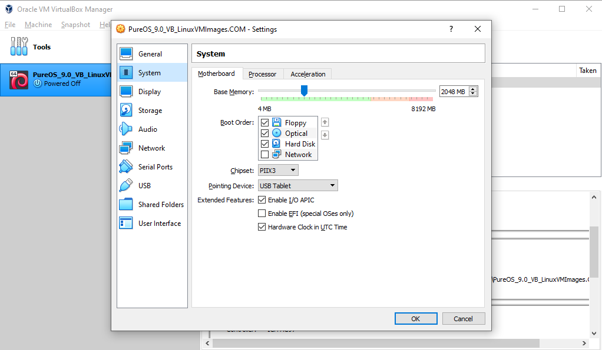Image resolution: width=602 pixels, height=350 pixels.
Task: Click the Hard Disk icon in boot order
Action: (276, 144)
